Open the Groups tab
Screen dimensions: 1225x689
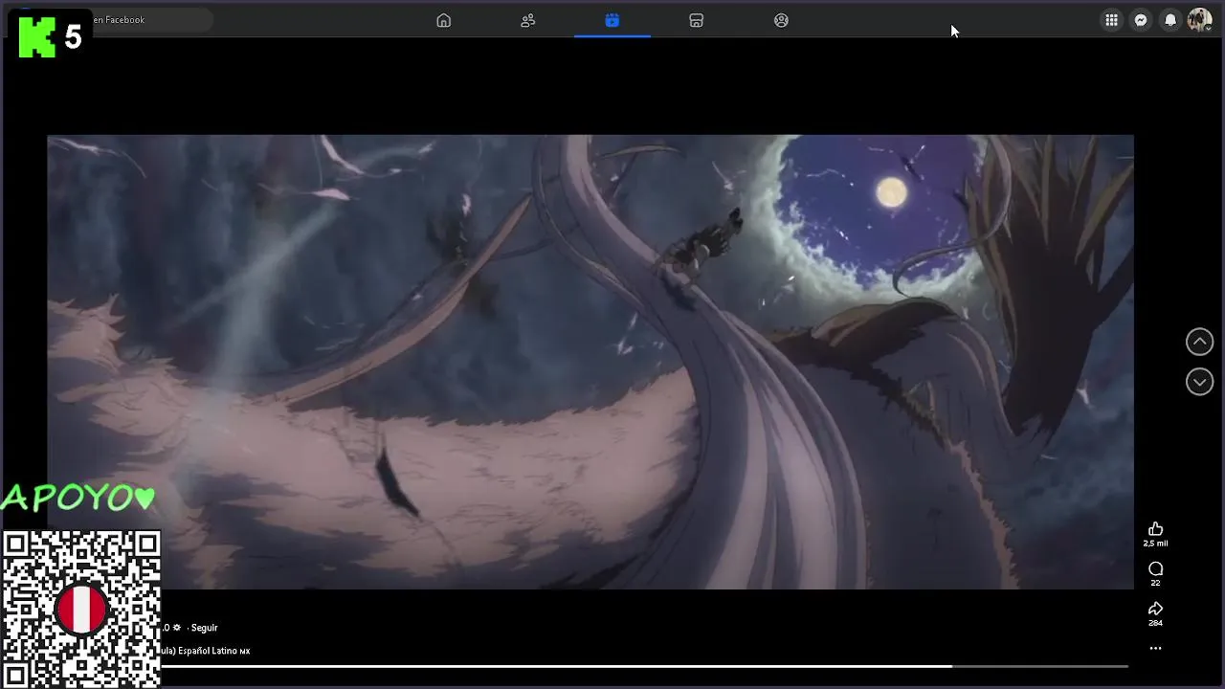(x=781, y=20)
